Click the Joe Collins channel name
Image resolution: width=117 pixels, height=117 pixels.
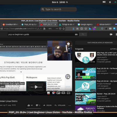coord(101,111)
